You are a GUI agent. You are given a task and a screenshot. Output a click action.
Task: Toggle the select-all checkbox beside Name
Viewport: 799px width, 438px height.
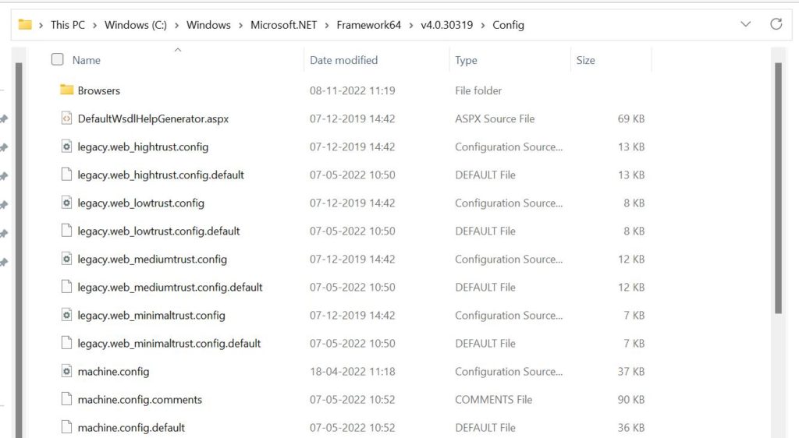(x=57, y=59)
